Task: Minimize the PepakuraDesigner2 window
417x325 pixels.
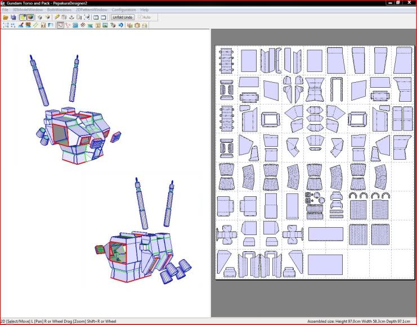Action: (x=390, y=3)
